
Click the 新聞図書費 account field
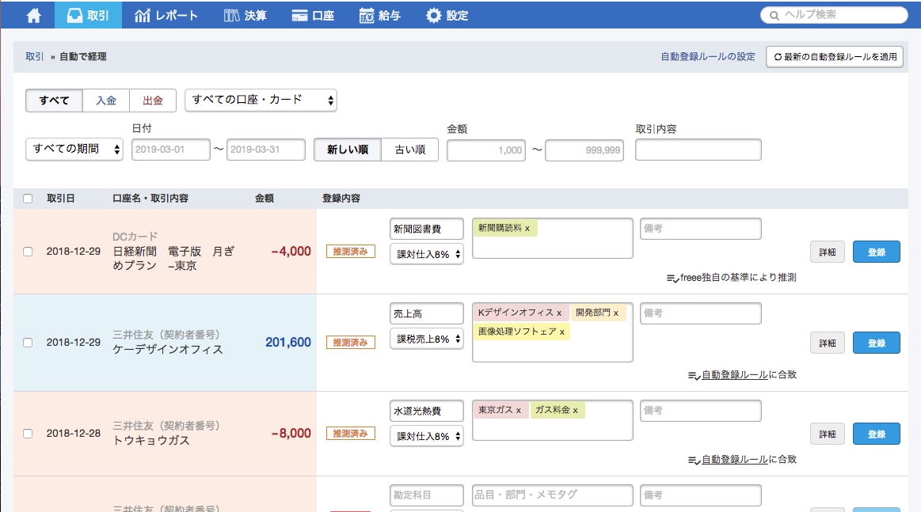pyautogui.click(x=426, y=229)
